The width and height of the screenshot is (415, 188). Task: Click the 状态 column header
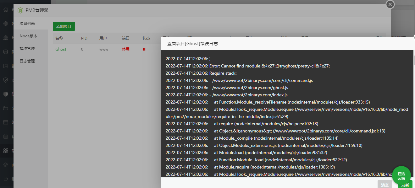[146, 38]
